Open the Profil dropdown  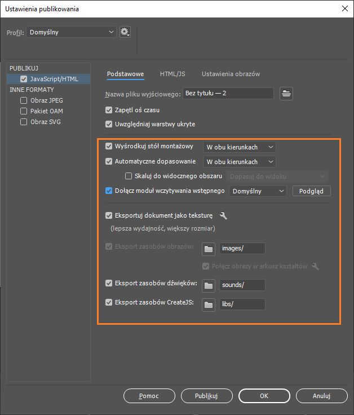[x=72, y=32]
